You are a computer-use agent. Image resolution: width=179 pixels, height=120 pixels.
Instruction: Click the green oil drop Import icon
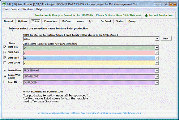point(146,15)
